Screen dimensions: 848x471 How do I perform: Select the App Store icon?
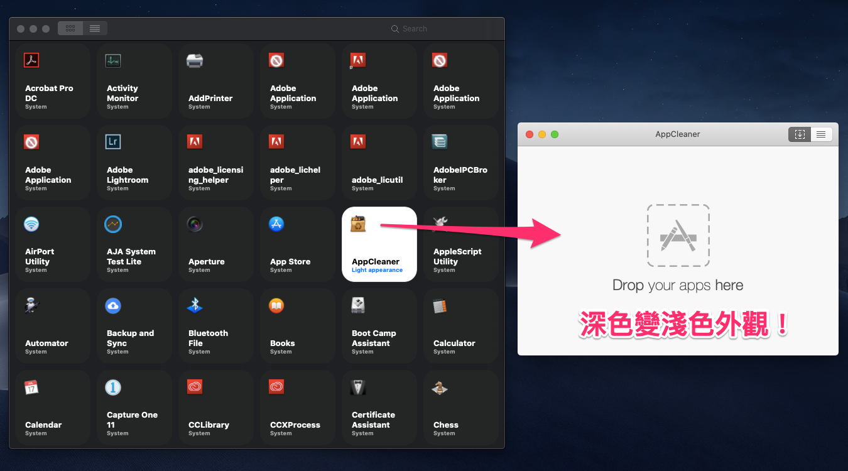coord(276,224)
